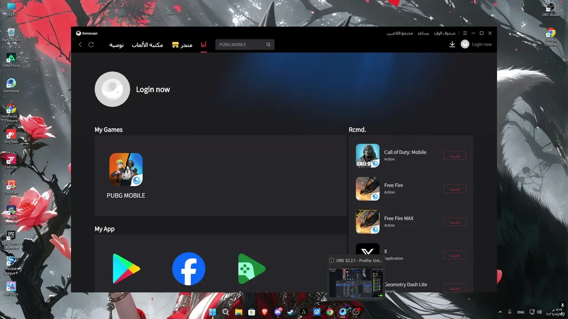568x319 pixels.
Task: Install Geometry Dash Lite
Action: tap(455, 288)
